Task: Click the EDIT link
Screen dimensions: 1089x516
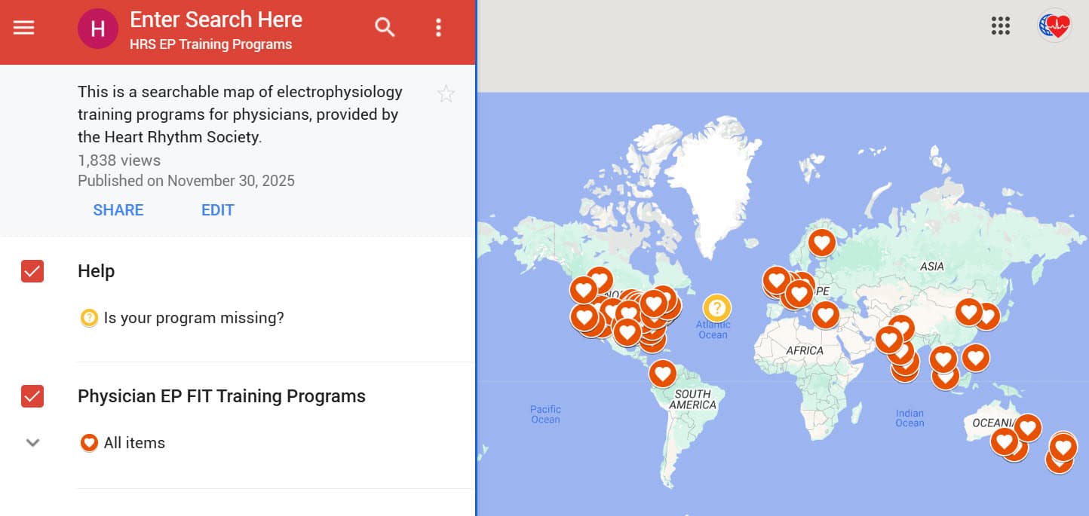Action: [217, 209]
